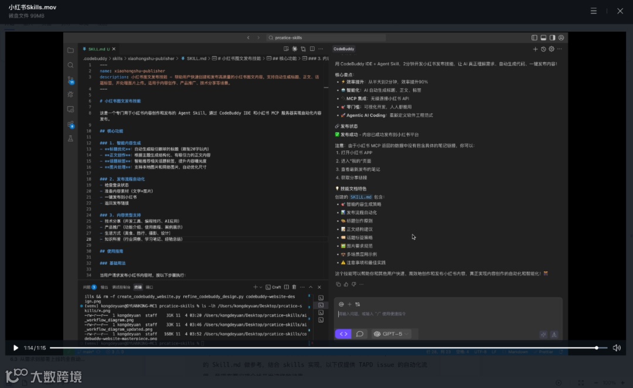Click the Craft terminal launch button
Image resolution: width=633 pixels, height=388 pixels.
[x=273, y=287]
